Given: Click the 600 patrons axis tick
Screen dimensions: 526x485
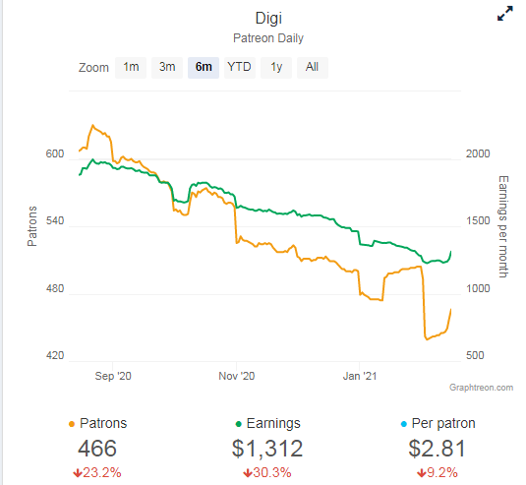Looking at the screenshot, I should (x=55, y=153).
